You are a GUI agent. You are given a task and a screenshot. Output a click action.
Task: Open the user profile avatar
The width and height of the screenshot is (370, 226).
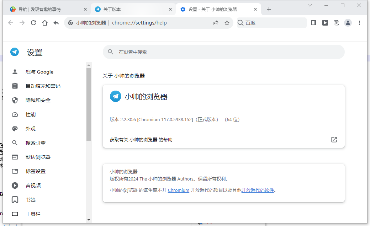[348, 23]
